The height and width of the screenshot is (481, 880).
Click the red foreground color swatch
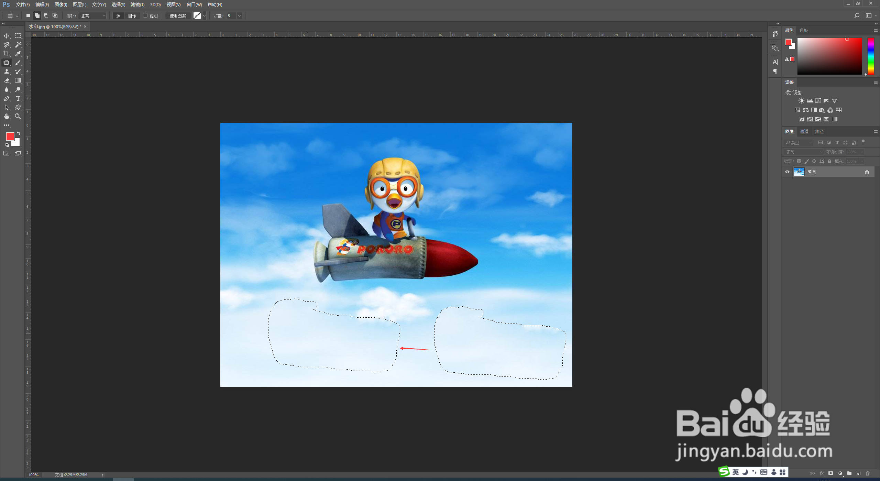point(10,136)
